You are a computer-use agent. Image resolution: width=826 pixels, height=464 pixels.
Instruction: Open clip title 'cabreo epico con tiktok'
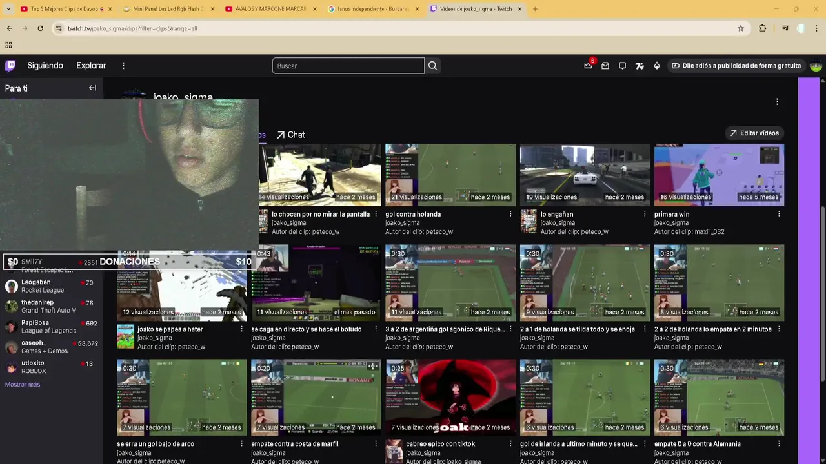pos(440,444)
